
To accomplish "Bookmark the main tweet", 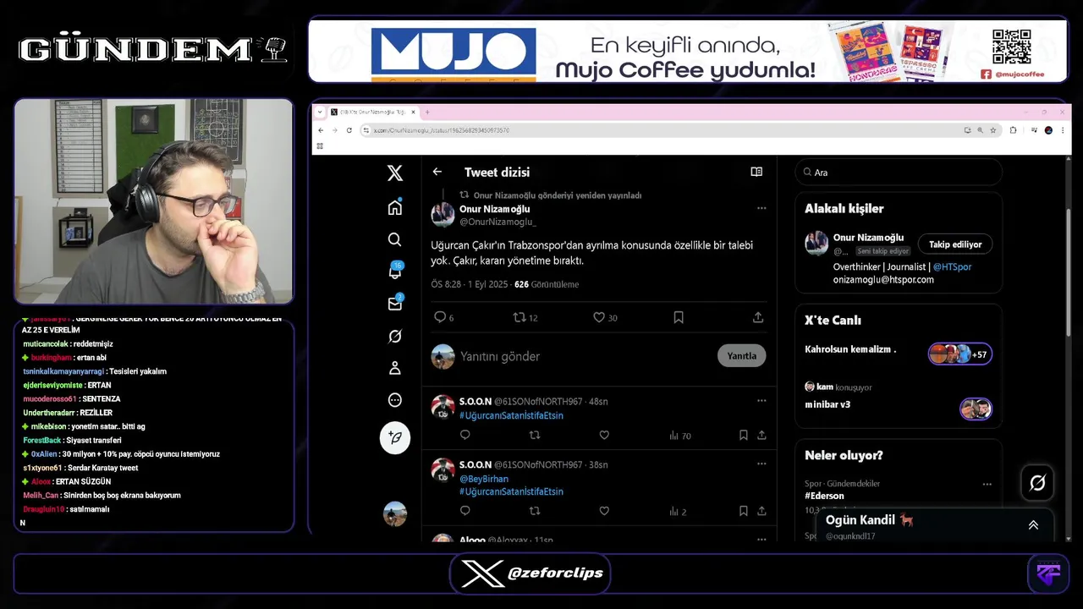I will point(679,317).
